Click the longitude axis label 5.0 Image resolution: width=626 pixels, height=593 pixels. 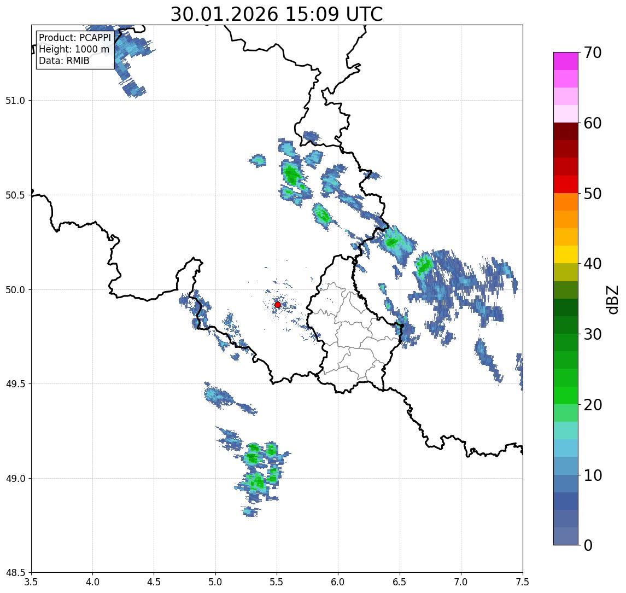215,582
